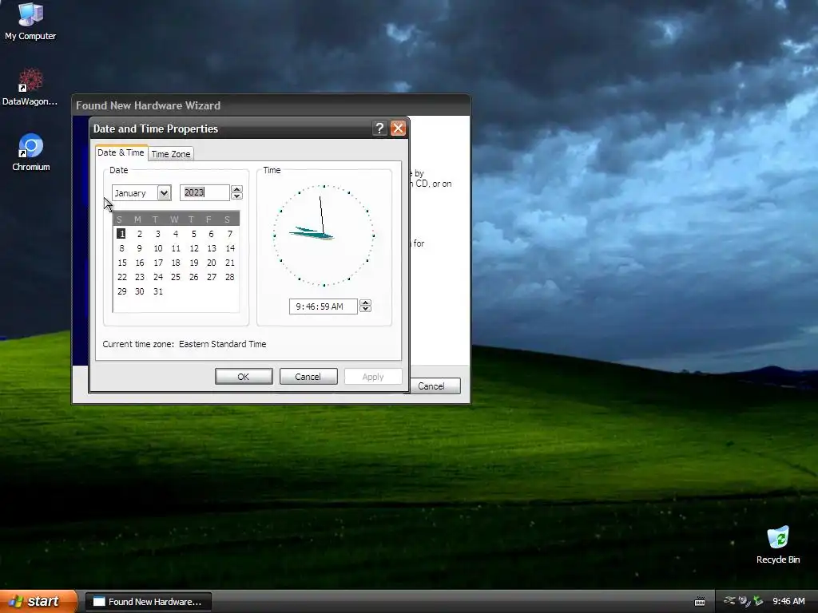Select day 19 in the calendar

coord(194,263)
